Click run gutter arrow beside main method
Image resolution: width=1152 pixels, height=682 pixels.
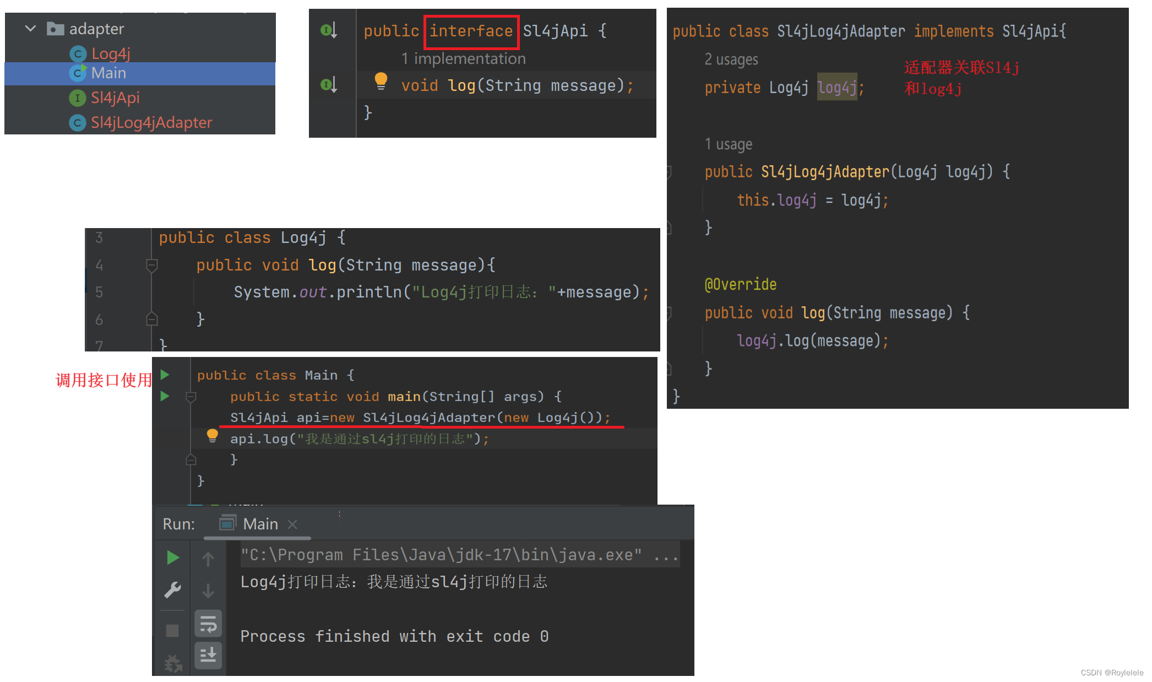coord(165,396)
